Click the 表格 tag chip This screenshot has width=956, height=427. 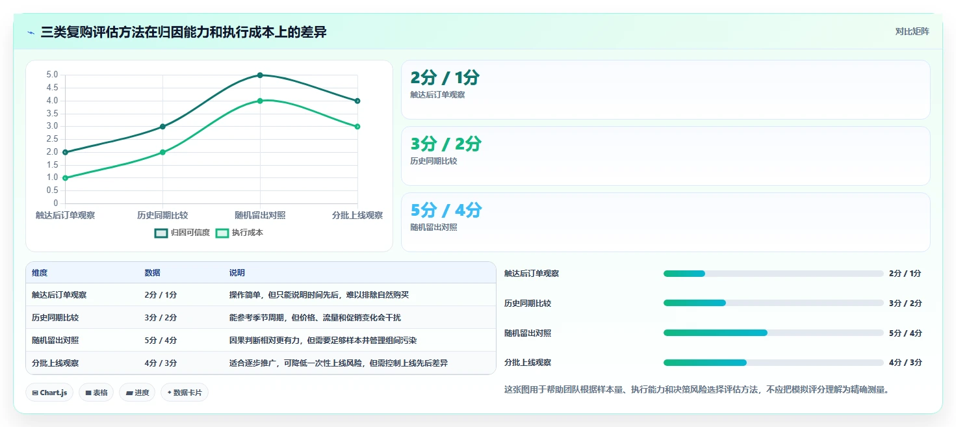coord(96,393)
